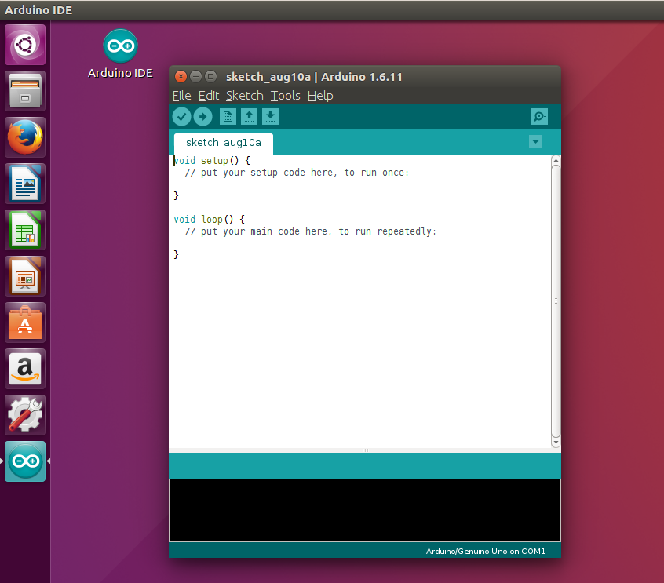Open System Settings from the launcher
This screenshot has width=664, height=583.
[25, 415]
